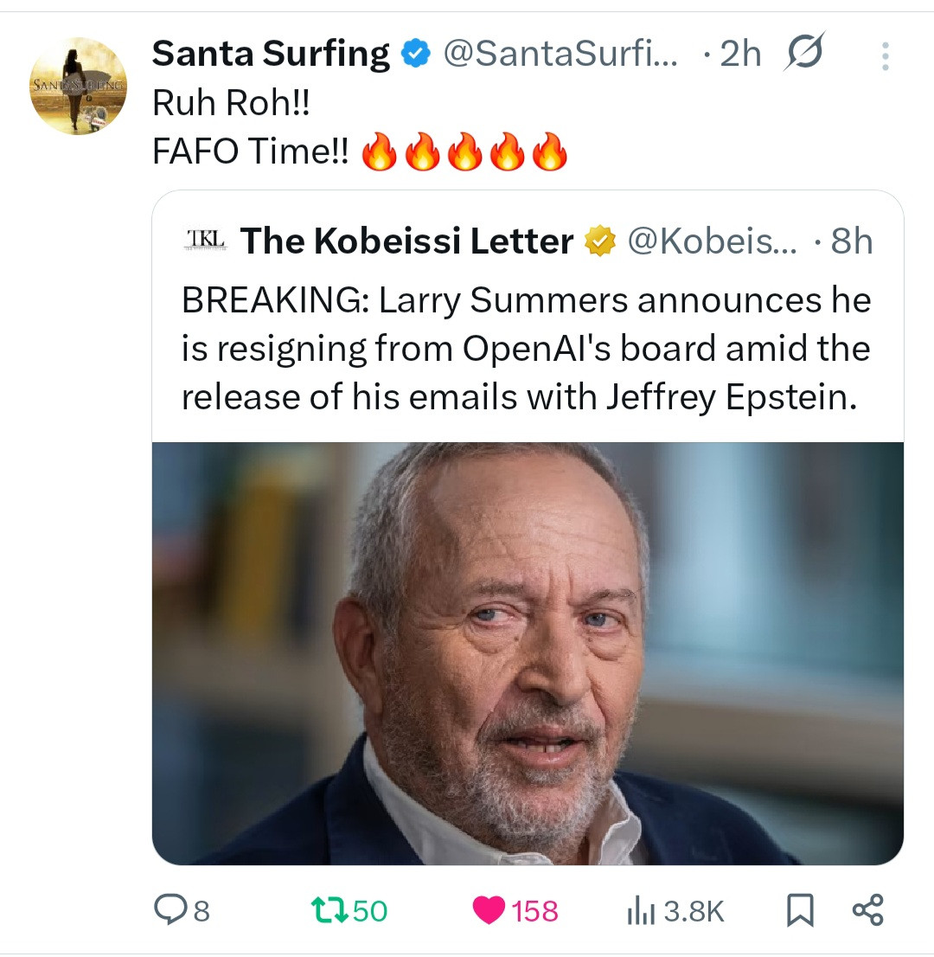Enlarge the quoted tweet photo
Viewport: 934px width, 957px height.
(528, 653)
